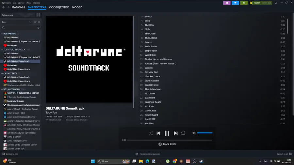Seek along the track progress bar
Screen dimensions: 294x165
pos(170,140)
